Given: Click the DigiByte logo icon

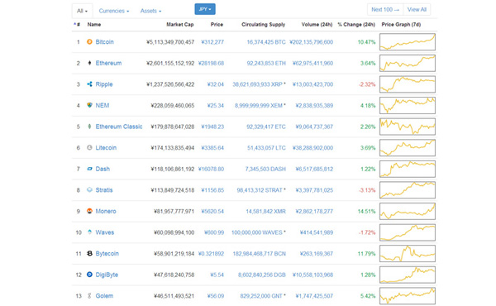Looking at the screenshot, I should coord(89,275).
